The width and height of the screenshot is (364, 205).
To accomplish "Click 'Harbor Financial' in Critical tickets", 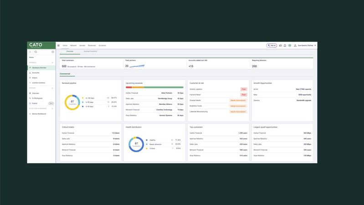I will [68, 133].
